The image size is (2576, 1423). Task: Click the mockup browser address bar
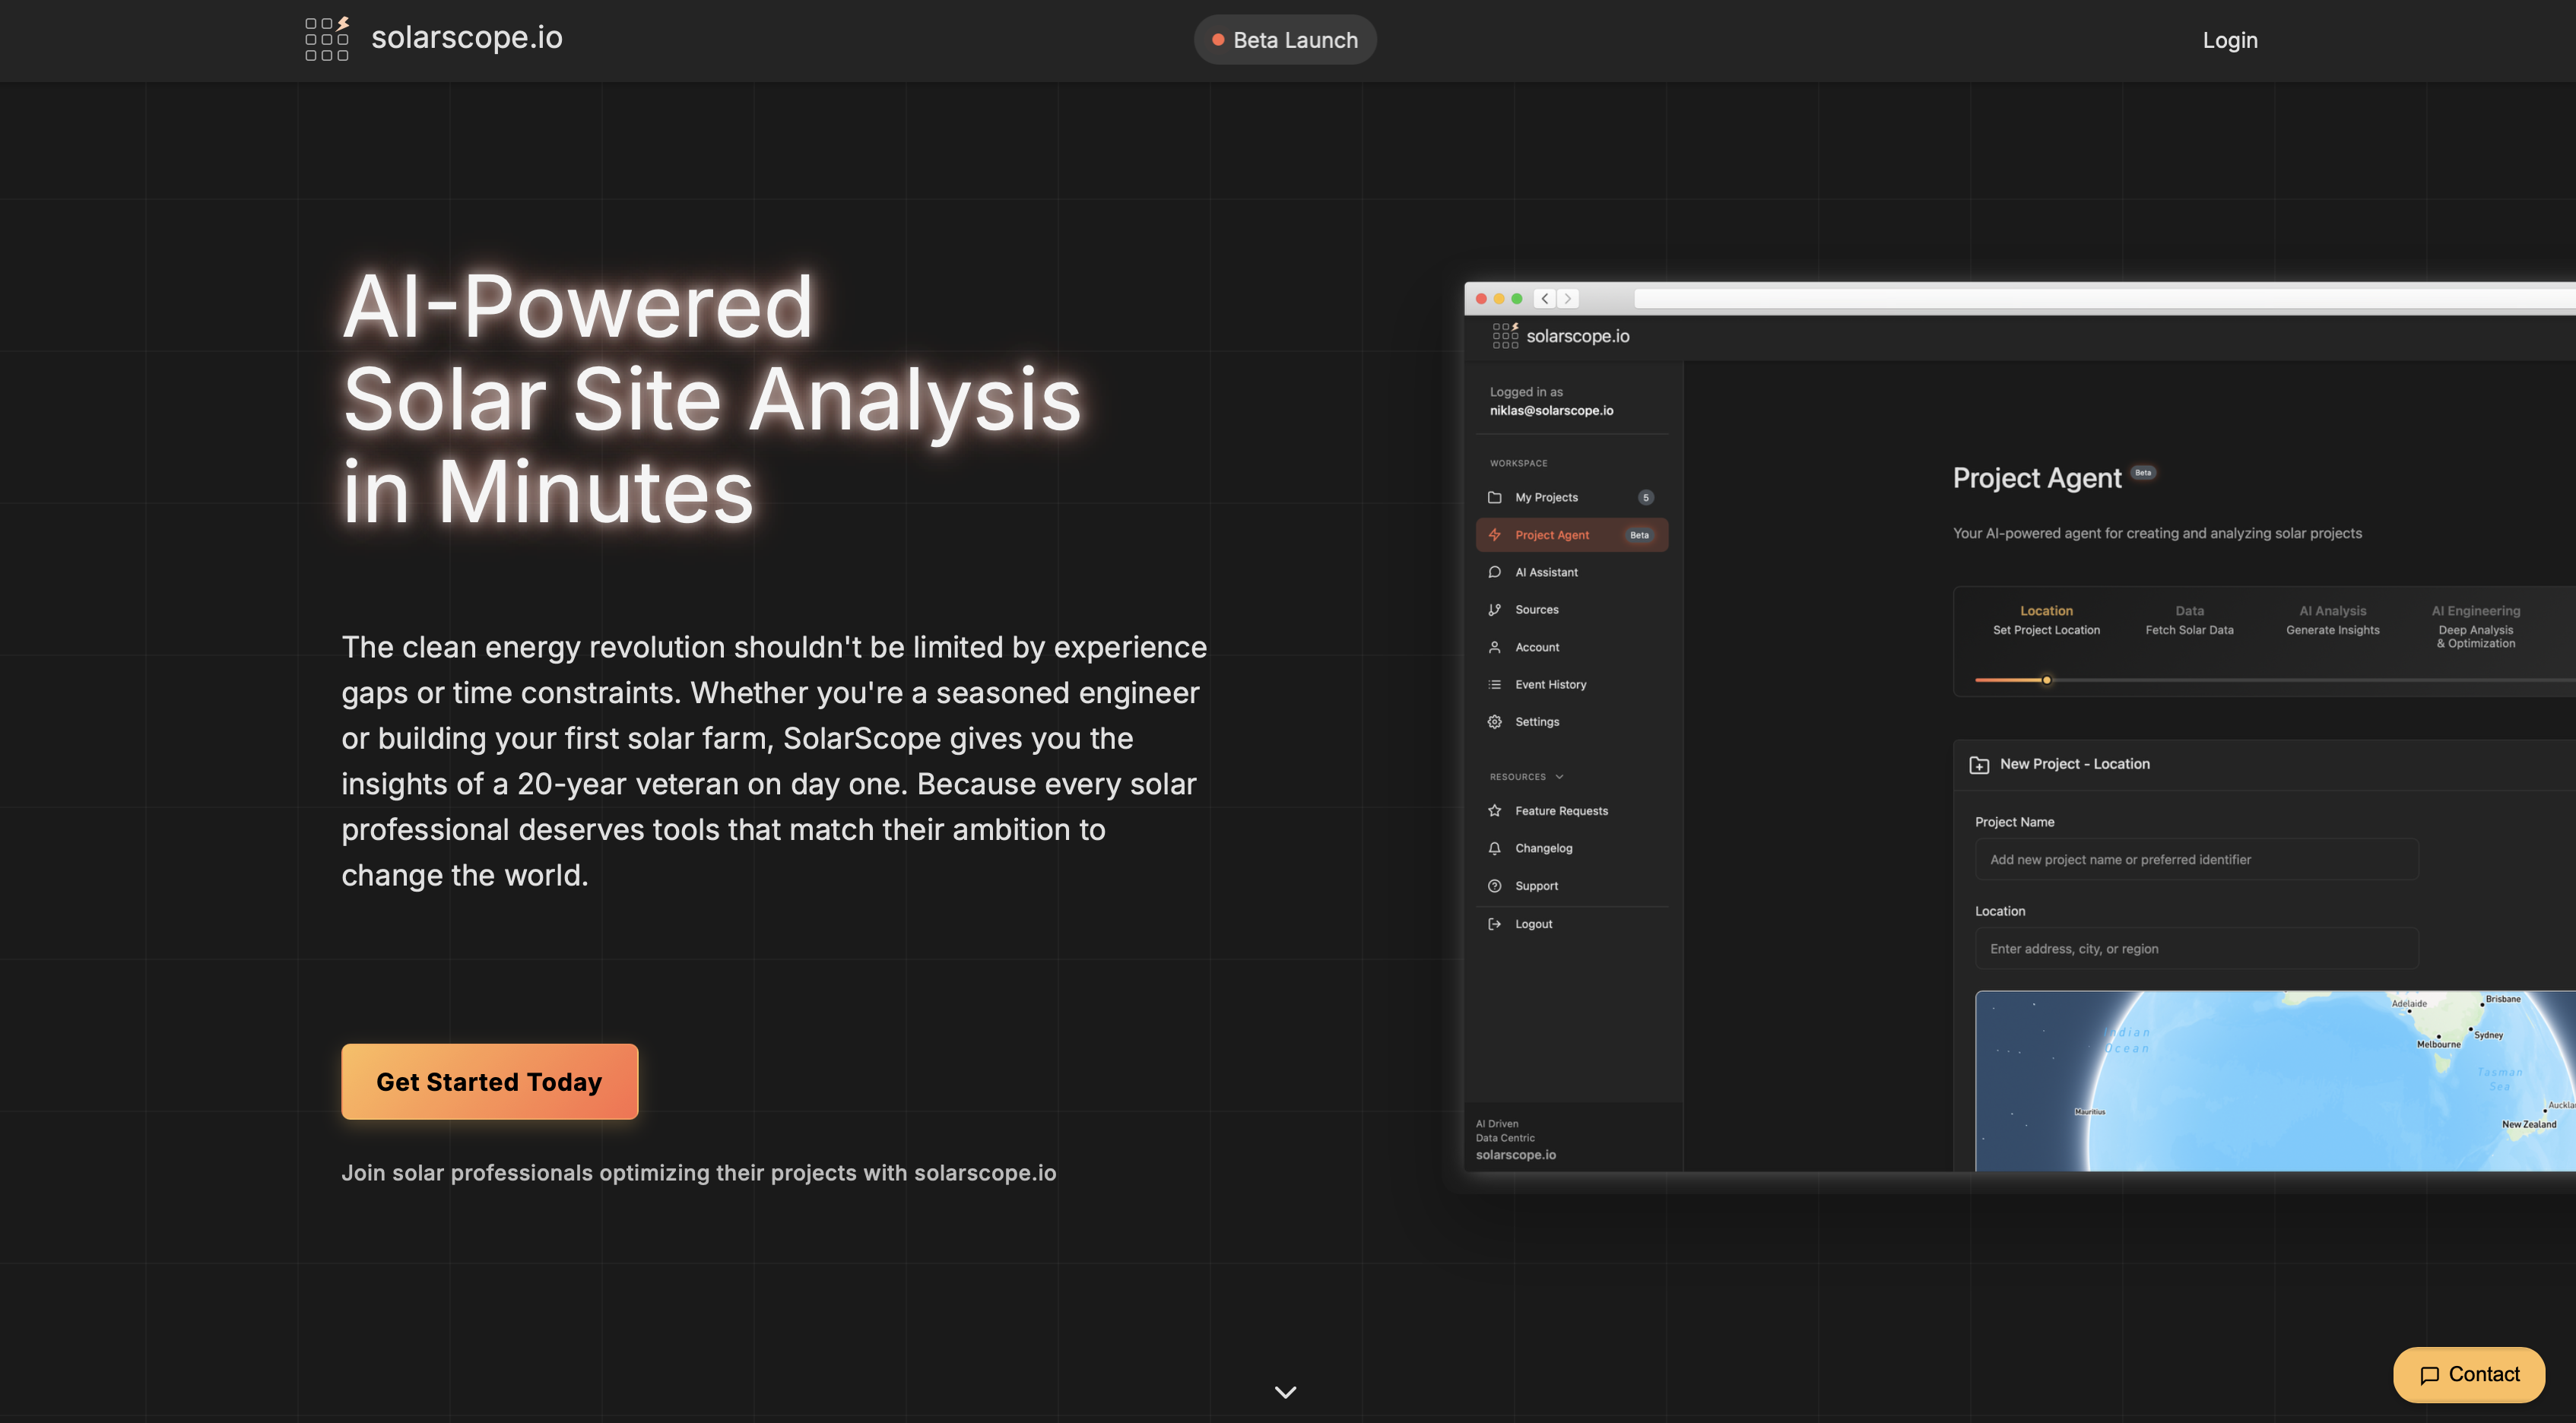tap(2104, 298)
